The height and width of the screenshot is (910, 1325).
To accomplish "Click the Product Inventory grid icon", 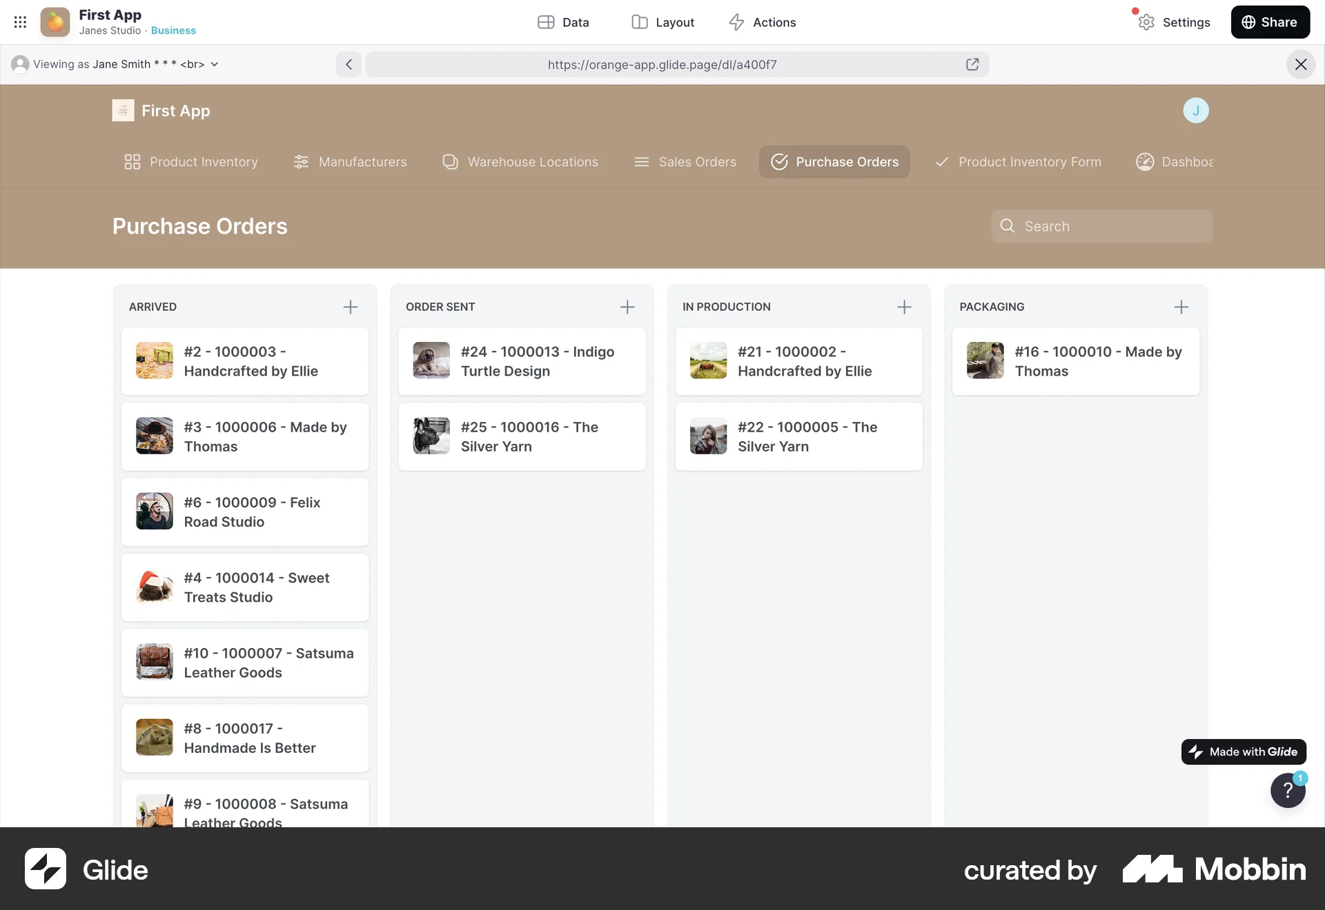I will (132, 161).
